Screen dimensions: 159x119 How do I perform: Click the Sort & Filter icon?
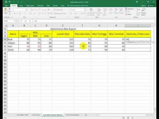(138, 12)
